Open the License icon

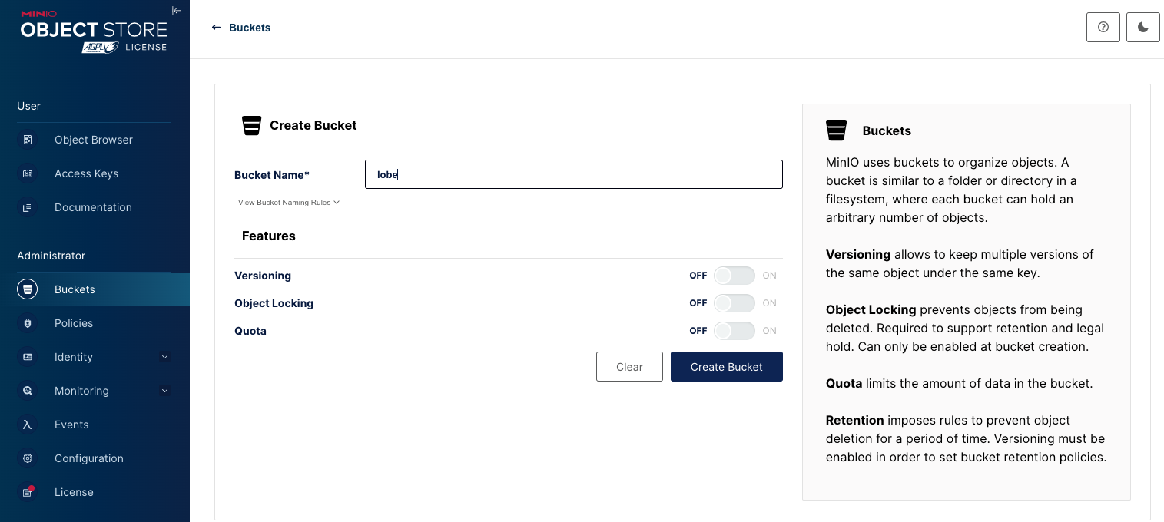[28, 492]
